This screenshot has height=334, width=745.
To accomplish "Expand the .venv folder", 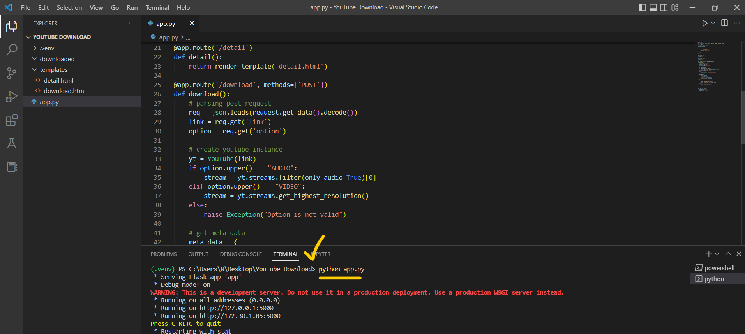I will (x=82, y=48).
